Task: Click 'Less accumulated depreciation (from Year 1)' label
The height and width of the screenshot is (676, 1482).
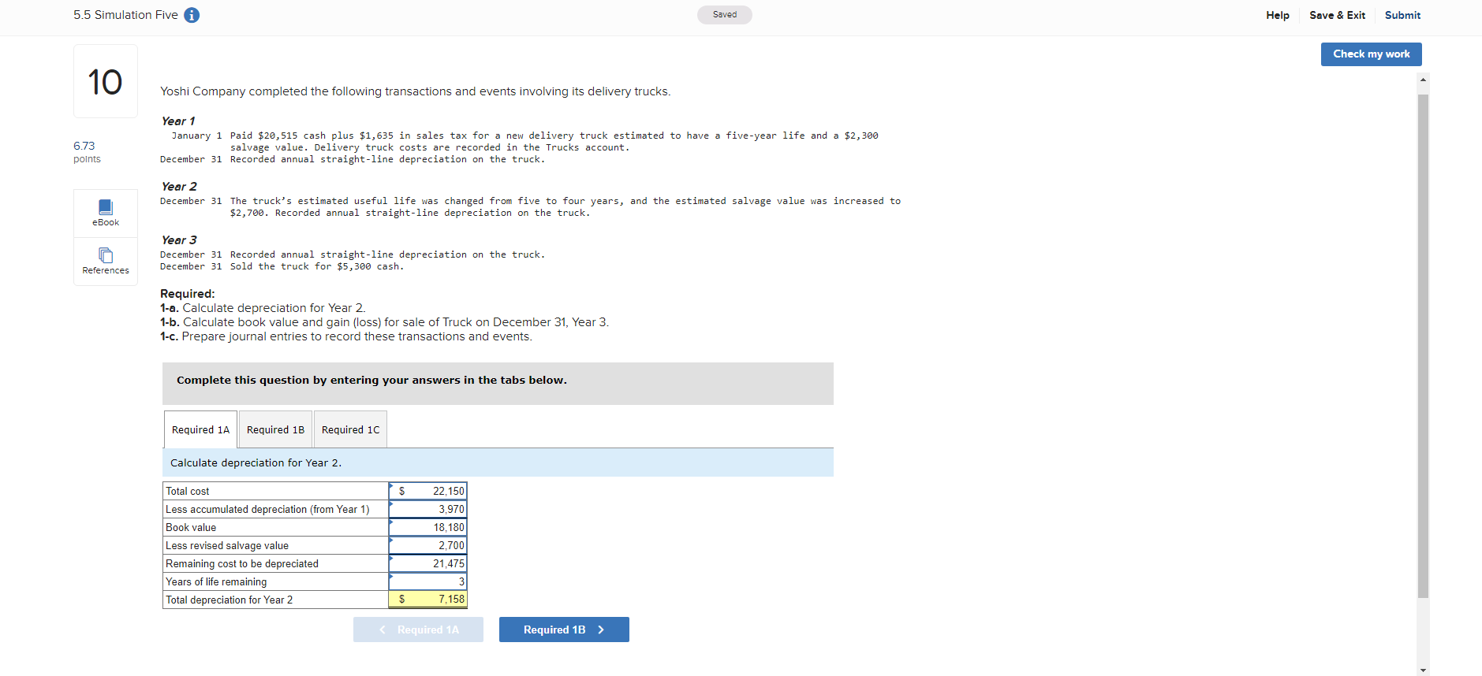Action: coord(267,509)
